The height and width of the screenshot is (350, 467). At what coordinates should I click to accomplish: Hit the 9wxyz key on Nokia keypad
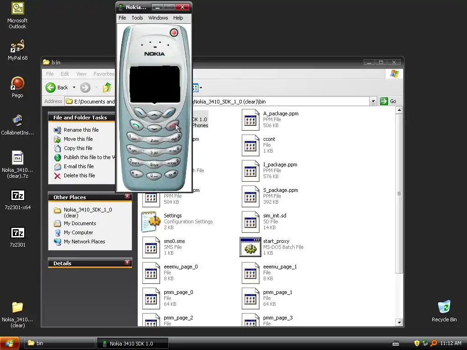[173, 162]
